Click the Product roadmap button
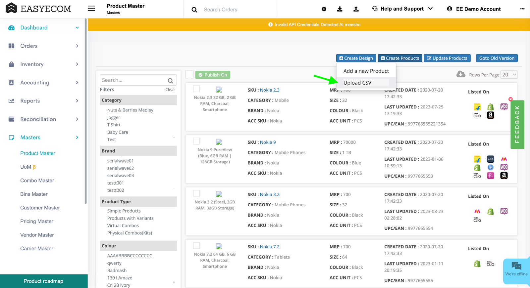Screen dimensions: 530x288 43,281
